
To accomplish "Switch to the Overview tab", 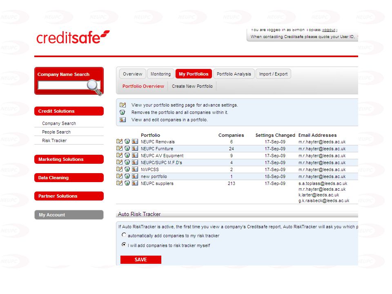I will point(132,74).
